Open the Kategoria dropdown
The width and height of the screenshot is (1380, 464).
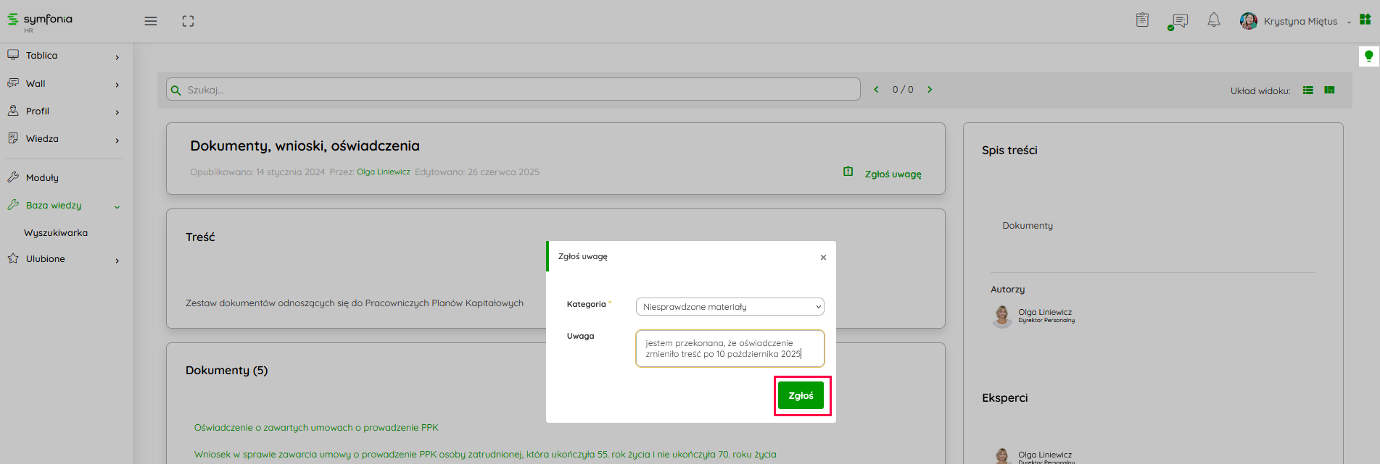730,307
